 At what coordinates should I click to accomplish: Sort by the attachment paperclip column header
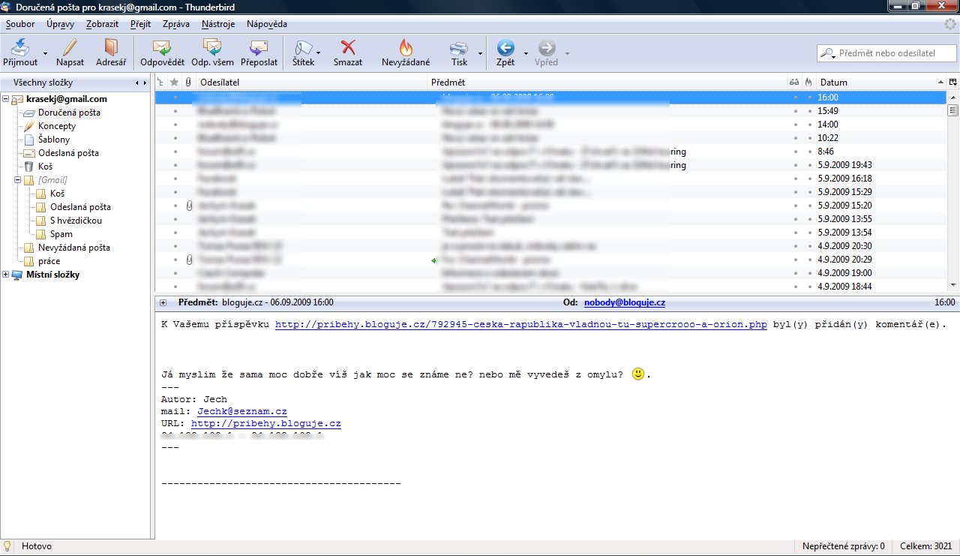pyautogui.click(x=188, y=83)
